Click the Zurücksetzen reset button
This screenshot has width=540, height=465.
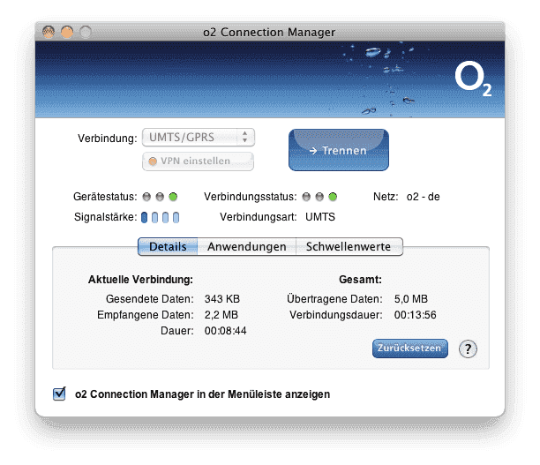409,349
